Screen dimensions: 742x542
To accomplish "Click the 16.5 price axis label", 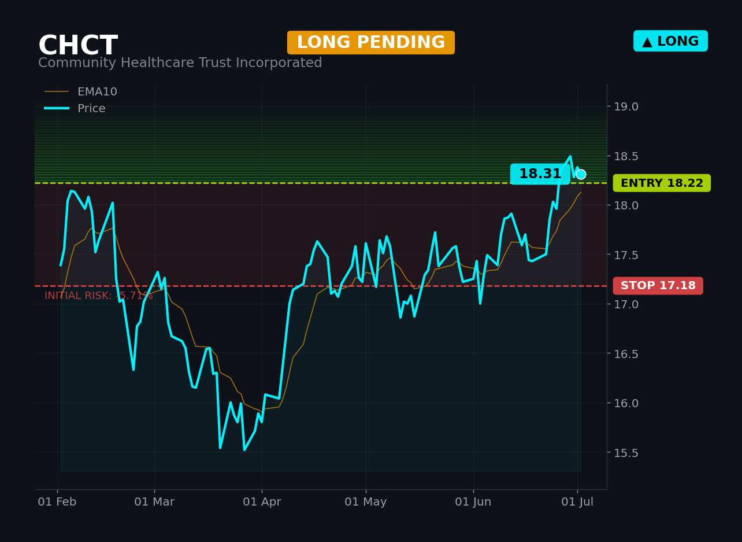I will point(626,354).
